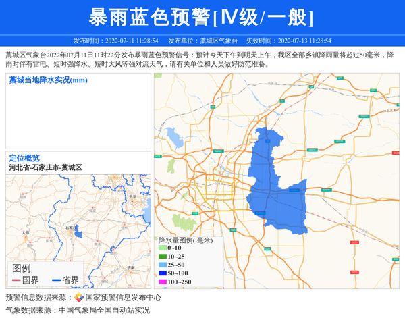
Task: Click the 藁城当地降水实况(mm) heading
Action: pos(48,80)
